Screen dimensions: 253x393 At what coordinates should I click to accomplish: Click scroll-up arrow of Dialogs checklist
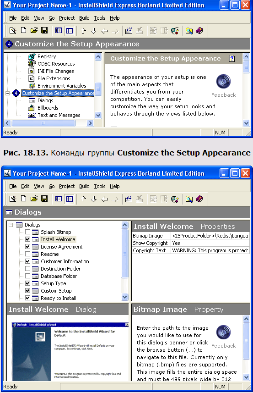124,225
